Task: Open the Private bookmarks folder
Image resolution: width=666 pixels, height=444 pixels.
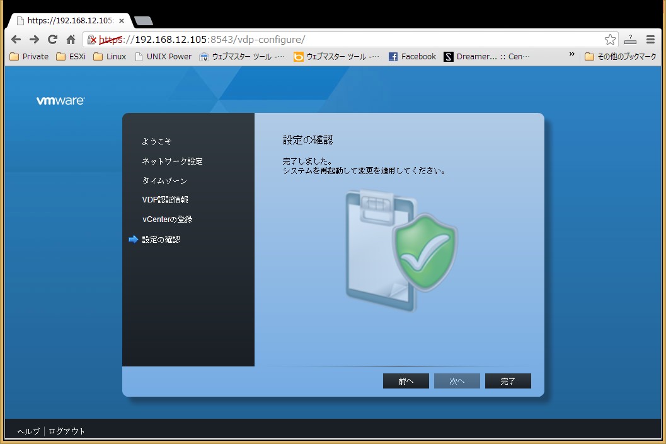Action: tap(29, 57)
